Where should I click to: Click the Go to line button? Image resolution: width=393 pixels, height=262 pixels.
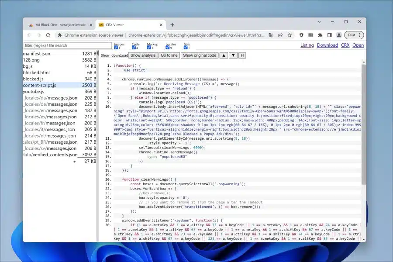tap(169, 55)
